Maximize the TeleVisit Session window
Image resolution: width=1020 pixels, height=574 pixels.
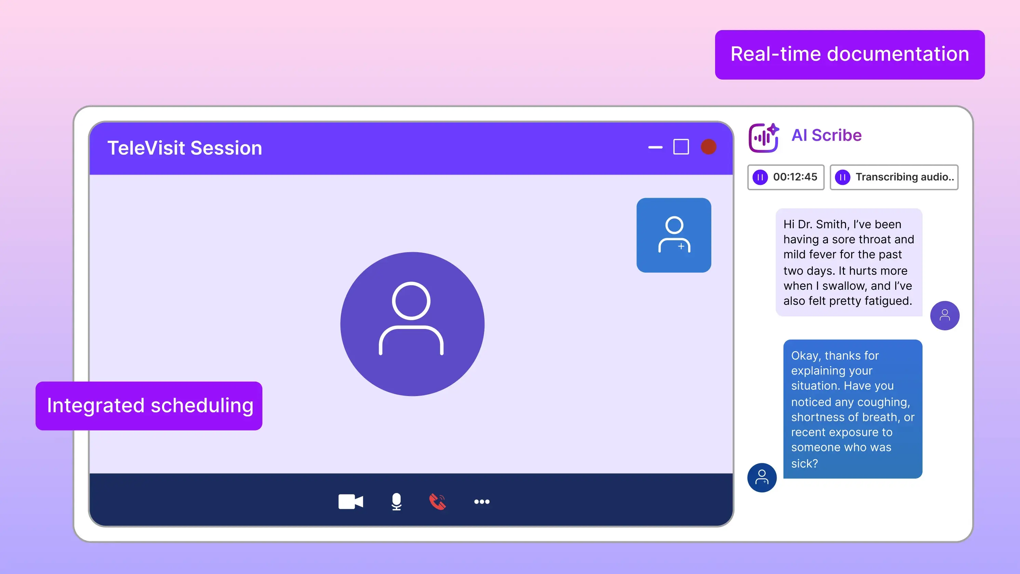[681, 147]
